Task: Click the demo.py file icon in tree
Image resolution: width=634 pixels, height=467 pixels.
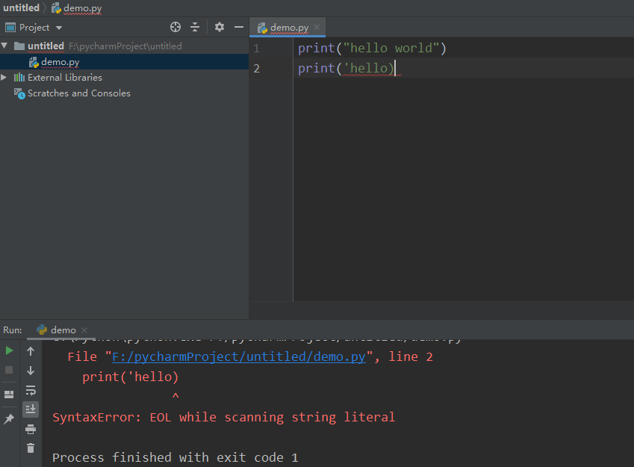Action: [x=34, y=62]
